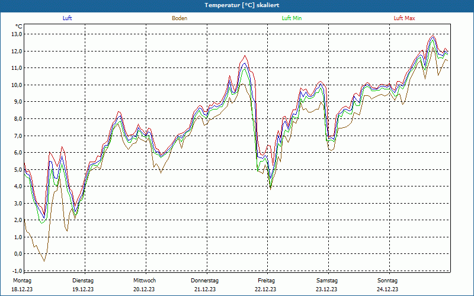This screenshot has width=474, height=296.
Task: Click the '8,0' y-axis value
Action: pyautogui.click(x=18, y=119)
